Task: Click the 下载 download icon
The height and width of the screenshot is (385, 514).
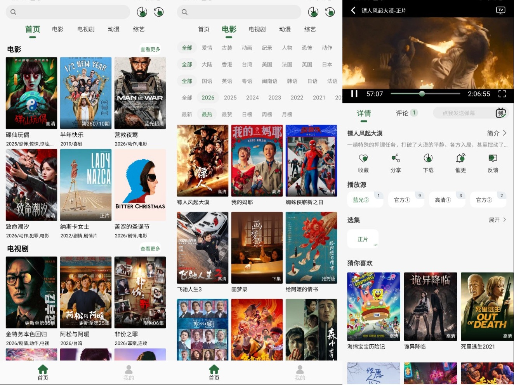Action: tap(428, 158)
